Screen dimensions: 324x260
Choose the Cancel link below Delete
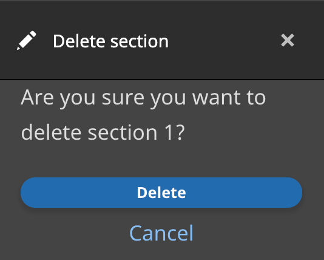click(161, 233)
